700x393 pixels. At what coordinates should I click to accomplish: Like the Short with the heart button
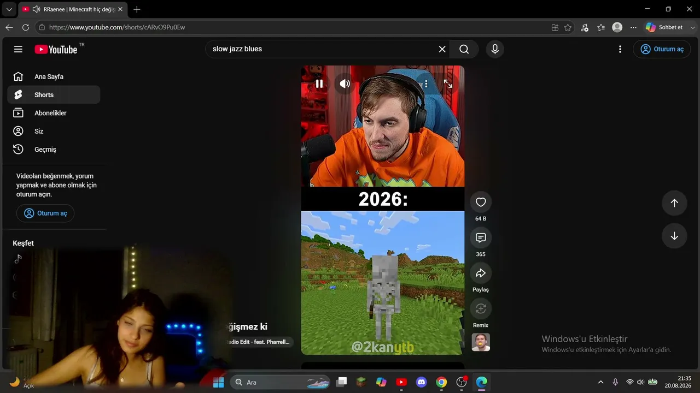tap(481, 202)
